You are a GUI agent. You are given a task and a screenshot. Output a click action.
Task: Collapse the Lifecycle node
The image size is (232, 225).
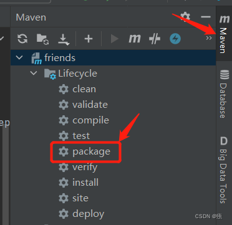click(x=34, y=73)
